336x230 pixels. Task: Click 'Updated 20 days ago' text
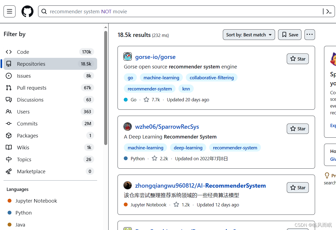pos(188,100)
